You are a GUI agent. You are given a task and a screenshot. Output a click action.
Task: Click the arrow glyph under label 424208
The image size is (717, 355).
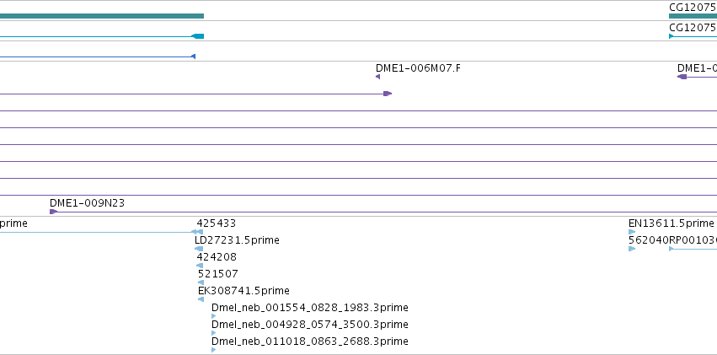point(200,266)
